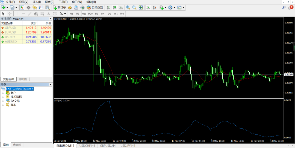Open the notifications chat bubble icon

click(291, 8)
